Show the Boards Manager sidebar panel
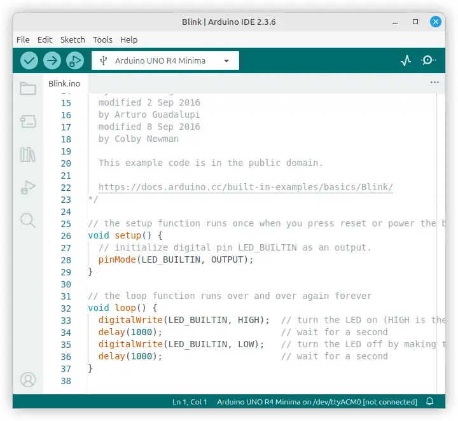458x421 pixels. [28, 121]
